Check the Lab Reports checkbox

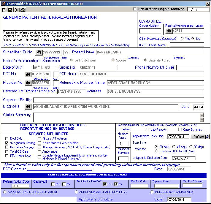(148, 129)
